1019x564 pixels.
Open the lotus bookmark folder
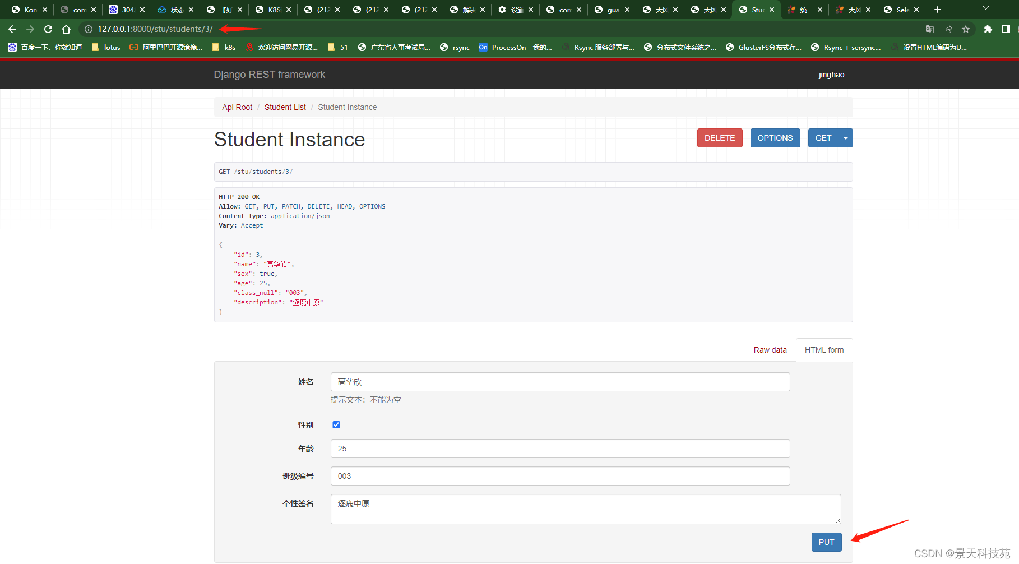106,48
